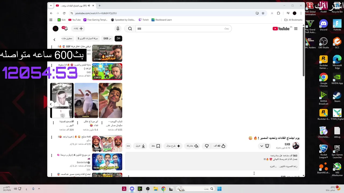Open Epic Games Launcher desktop icon
Viewport: 344px width, 193px height.
point(337,152)
